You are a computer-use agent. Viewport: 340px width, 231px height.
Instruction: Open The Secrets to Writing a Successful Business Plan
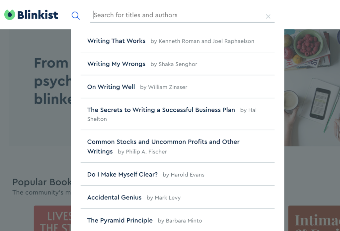[161, 110]
